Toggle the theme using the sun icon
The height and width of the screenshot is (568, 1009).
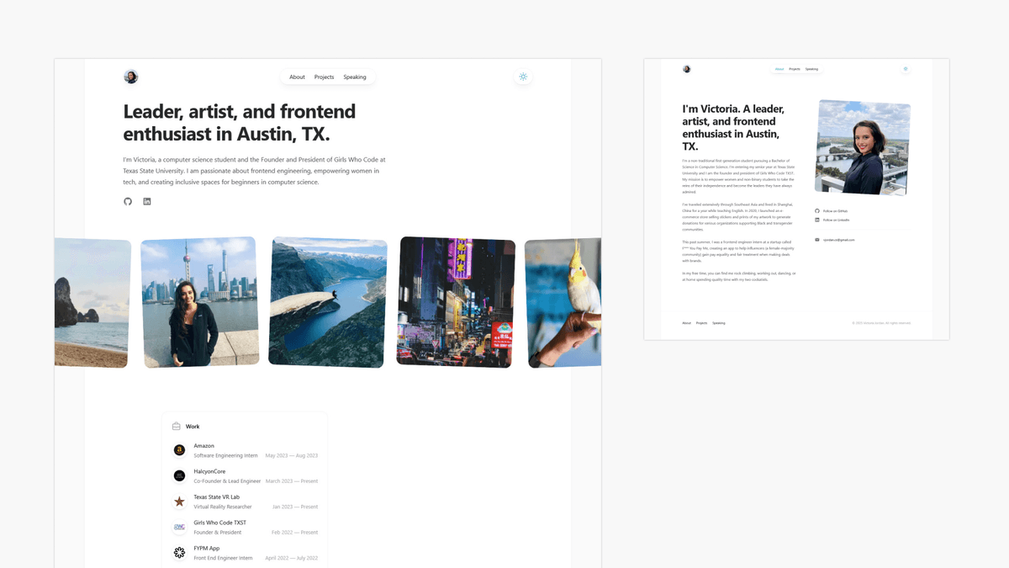pyautogui.click(x=523, y=77)
